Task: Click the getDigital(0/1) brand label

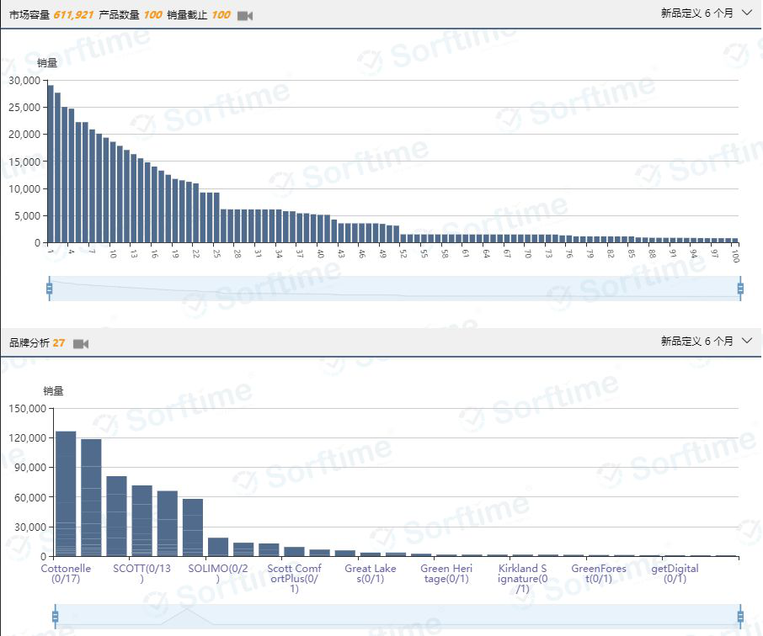Action: 675,574
